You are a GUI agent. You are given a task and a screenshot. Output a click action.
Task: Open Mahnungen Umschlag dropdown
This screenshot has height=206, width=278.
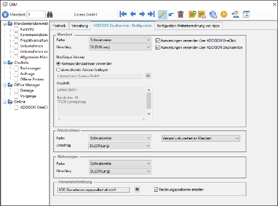pyautogui.click(x=120, y=171)
